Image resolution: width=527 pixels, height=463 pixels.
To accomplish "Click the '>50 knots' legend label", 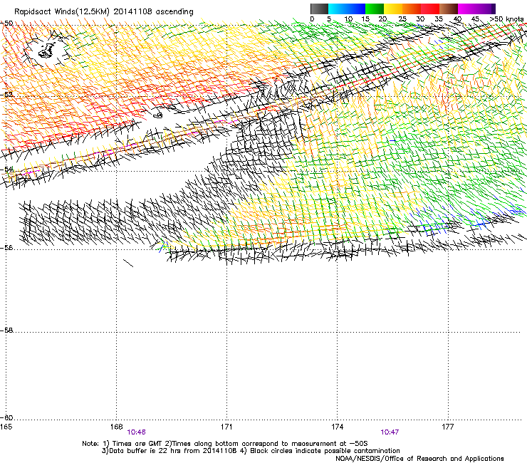I will coord(506,19).
